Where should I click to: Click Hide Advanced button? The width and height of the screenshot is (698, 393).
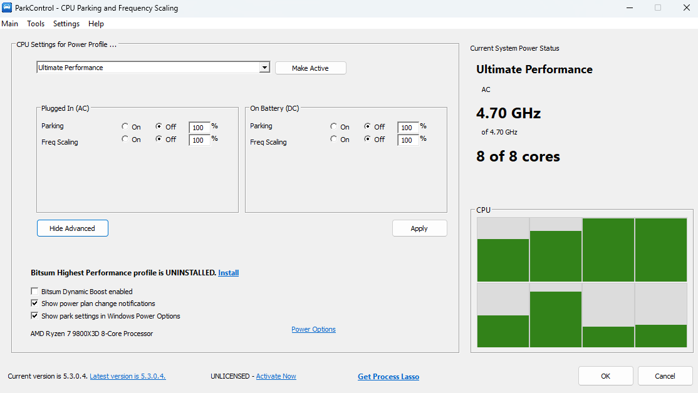72,228
